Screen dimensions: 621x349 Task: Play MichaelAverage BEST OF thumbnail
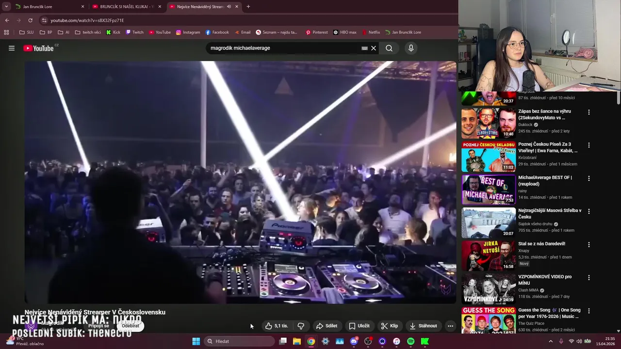pyautogui.click(x=488, y=190)
